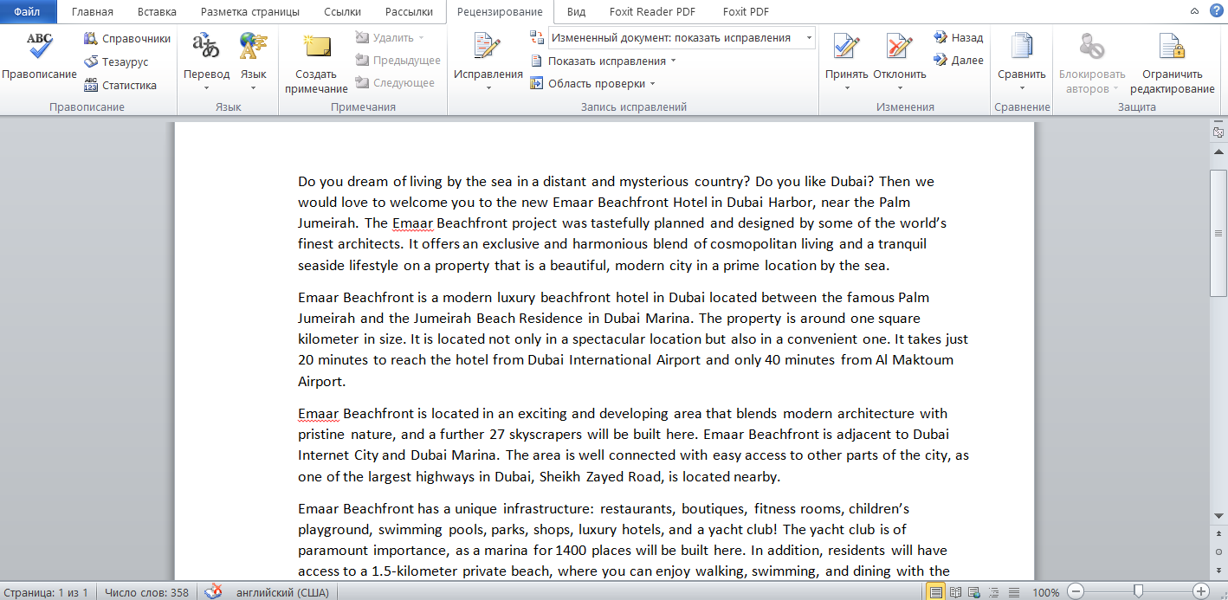Click word count Число слов: 358
1228x600 pixels.
[x=146, y=592]
